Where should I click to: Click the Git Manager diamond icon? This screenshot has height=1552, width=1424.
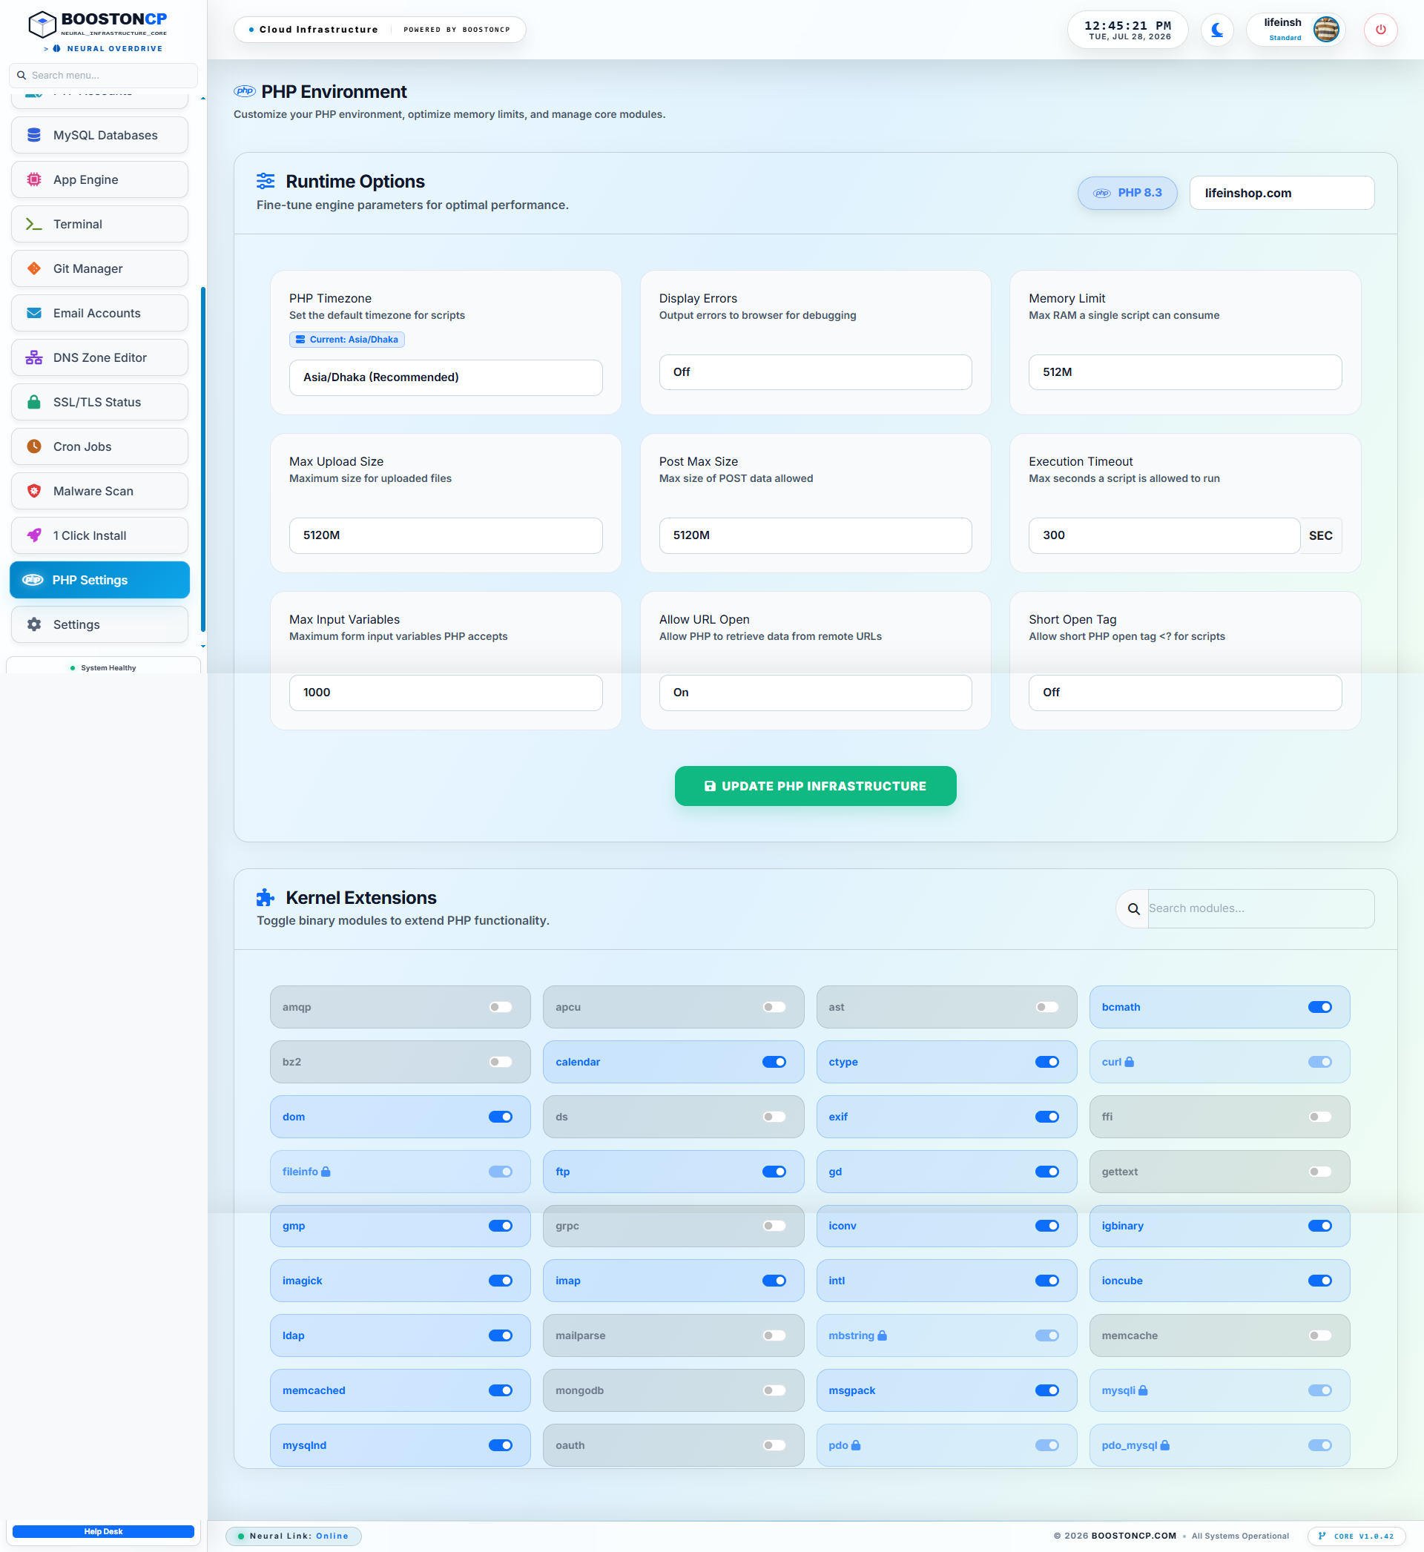34,269
